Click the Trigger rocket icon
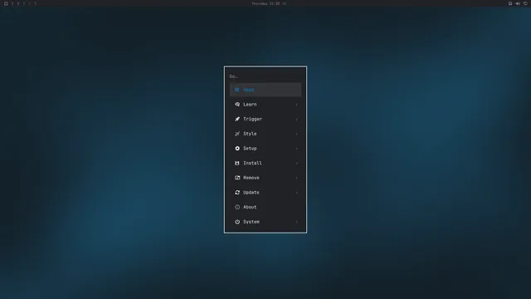The height and width of the screenshot is (299, 531). point(237,119)
